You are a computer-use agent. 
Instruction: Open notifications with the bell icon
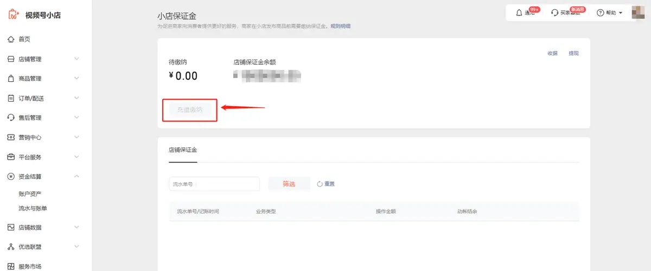click(519, 12)
